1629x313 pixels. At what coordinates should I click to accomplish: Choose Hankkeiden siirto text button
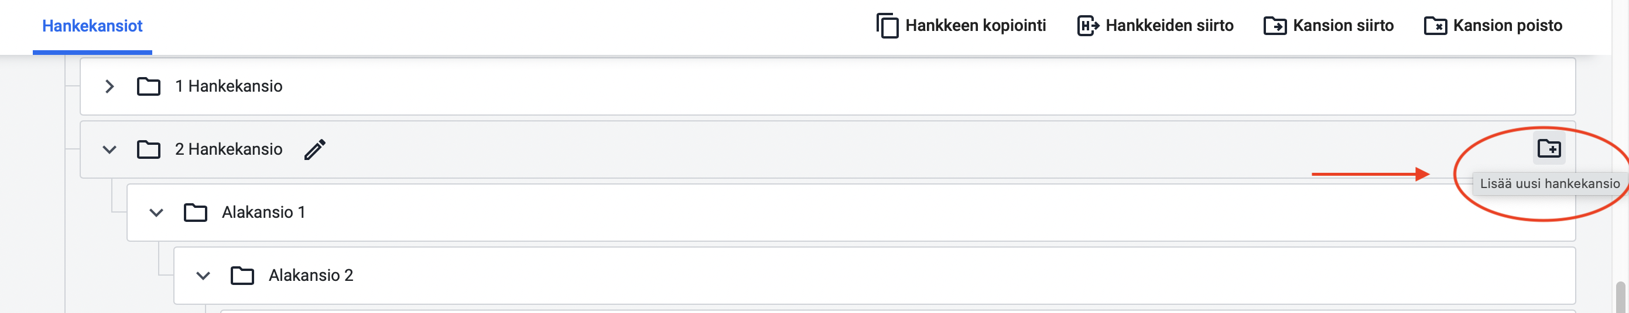(1169, 26)
